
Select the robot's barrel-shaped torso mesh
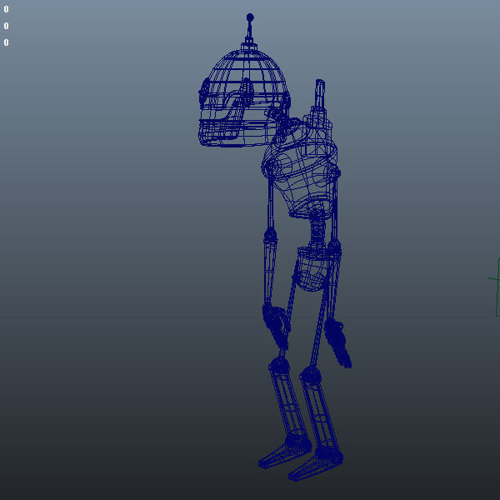tap(302, 171)
